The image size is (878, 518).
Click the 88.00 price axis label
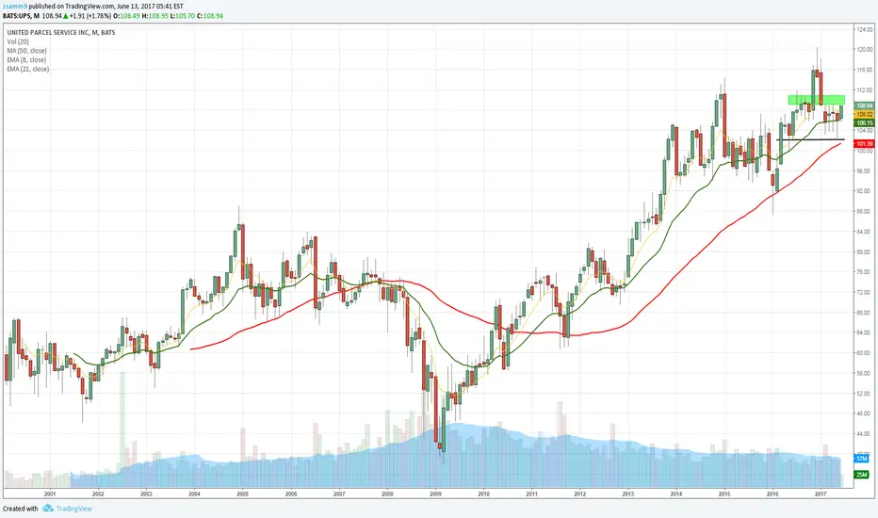[x=863, y=211]
